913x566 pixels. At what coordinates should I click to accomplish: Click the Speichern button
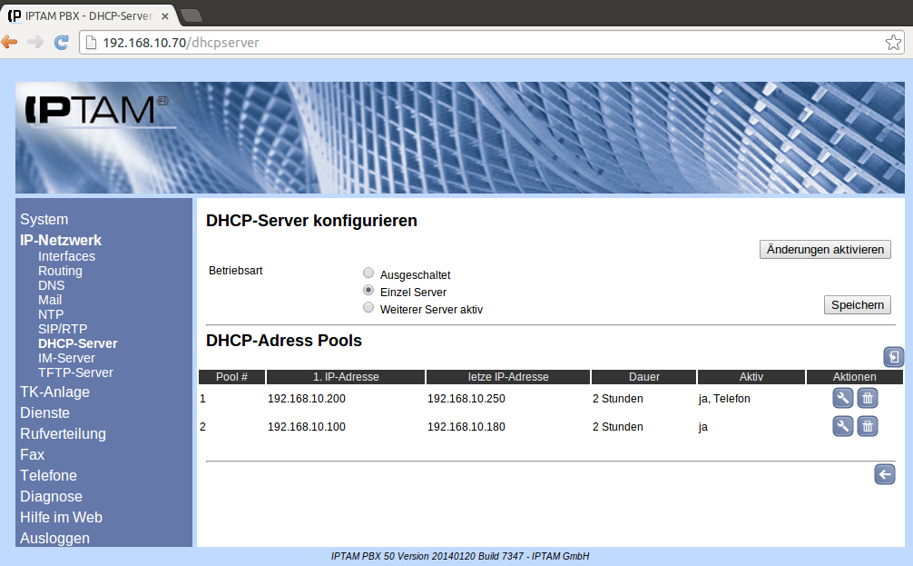coord(857,305)
